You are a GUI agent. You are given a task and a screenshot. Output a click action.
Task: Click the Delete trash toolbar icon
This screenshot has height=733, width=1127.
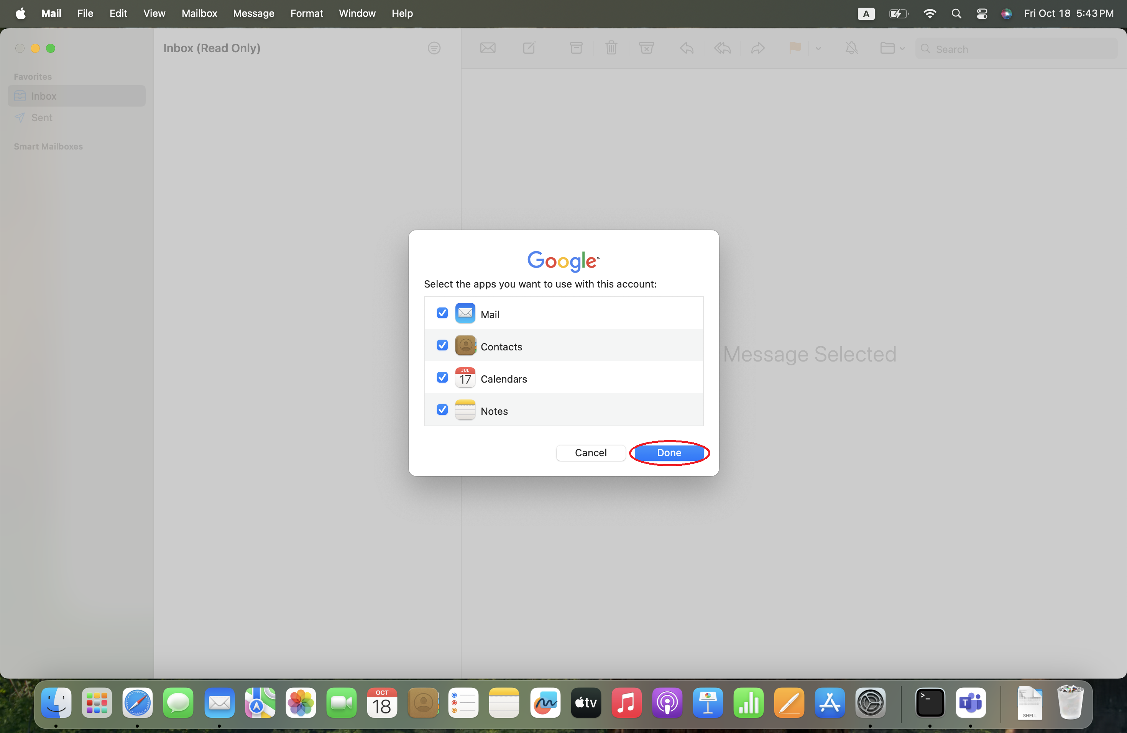(611, 48)
